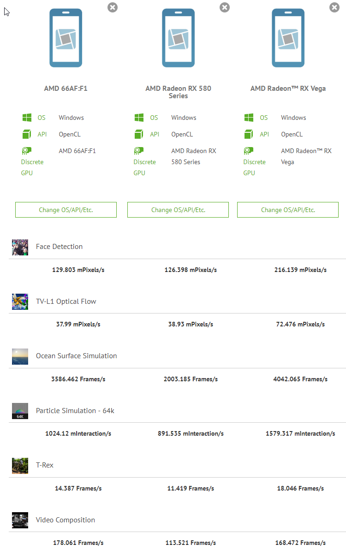The width and height of the screenshot is (346, 556).
Task: Click the Radeon RX Vega device image
Action: (288, 38)
